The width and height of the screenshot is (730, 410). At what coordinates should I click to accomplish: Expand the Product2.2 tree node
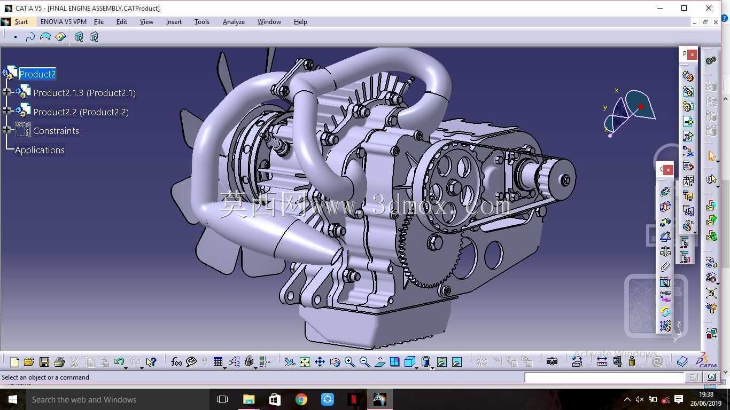coord(6,111)
